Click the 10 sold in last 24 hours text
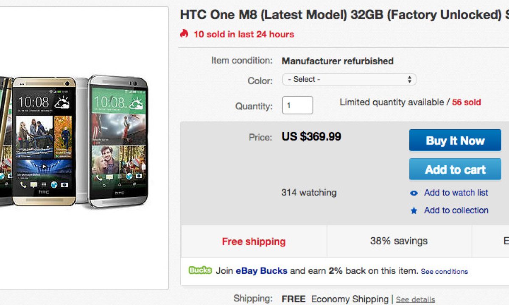Image resolution: width=509 pixels, height=305 pixels. coord(244,34)
